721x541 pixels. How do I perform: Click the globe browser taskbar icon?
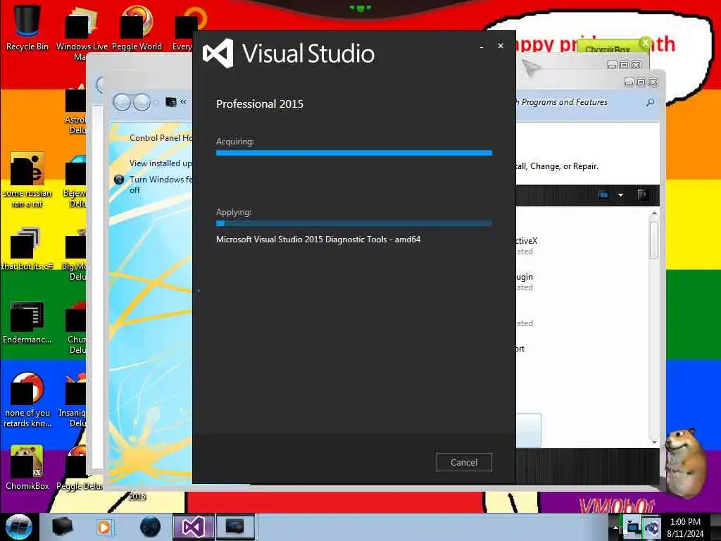150,527
